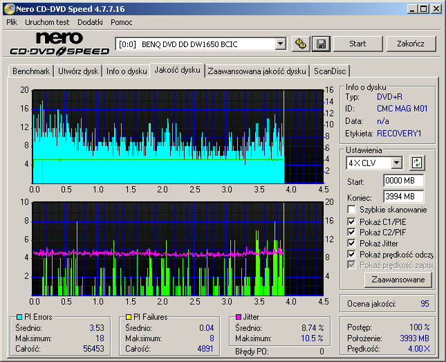Viewport: 446px width, 362px height.
Task: Click the disabled Pokaż prędkość zapisu checkbox
Action: (x=351, y=265)
